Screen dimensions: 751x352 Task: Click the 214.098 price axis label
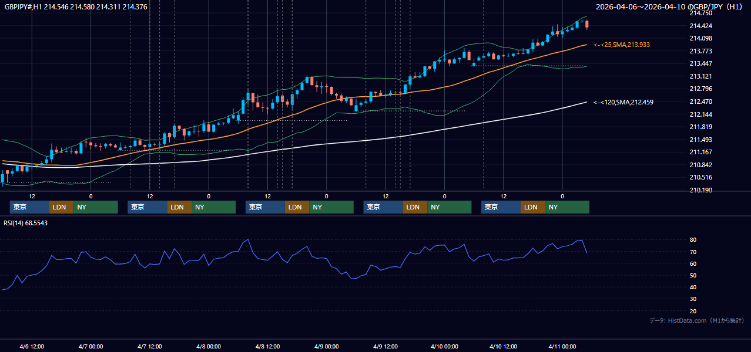tap(700, 39)
